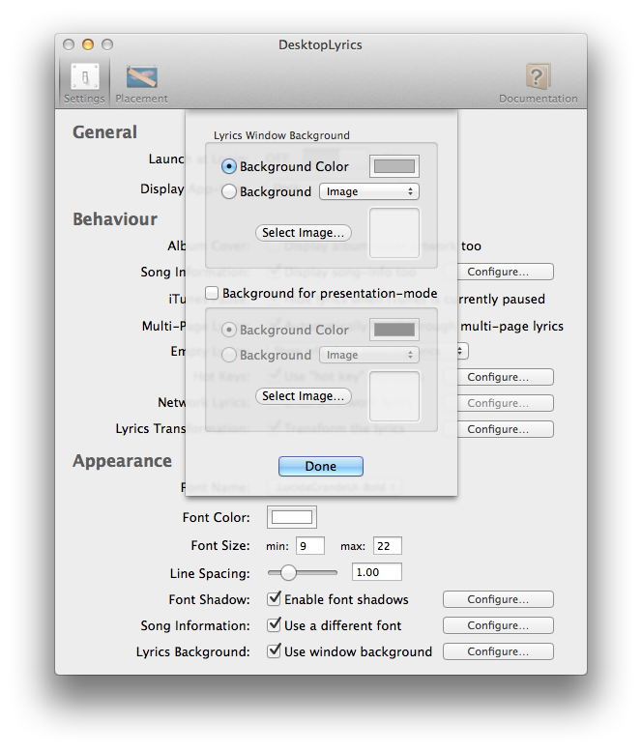Click the General section heading
642x751 pixels.
click(x=105, y=132)
